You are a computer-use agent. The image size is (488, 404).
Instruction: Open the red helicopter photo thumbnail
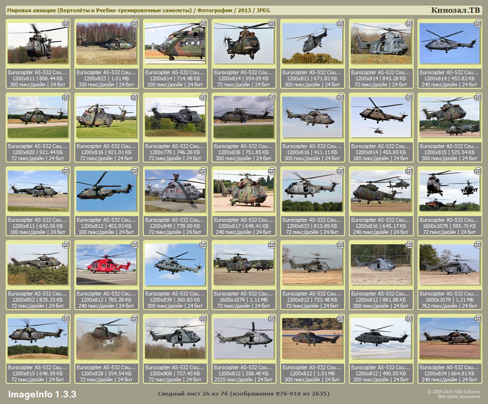106,264
